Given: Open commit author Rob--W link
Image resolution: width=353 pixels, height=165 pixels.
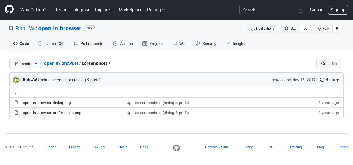Looking at the screenshot, I should (x=30, y=80).
